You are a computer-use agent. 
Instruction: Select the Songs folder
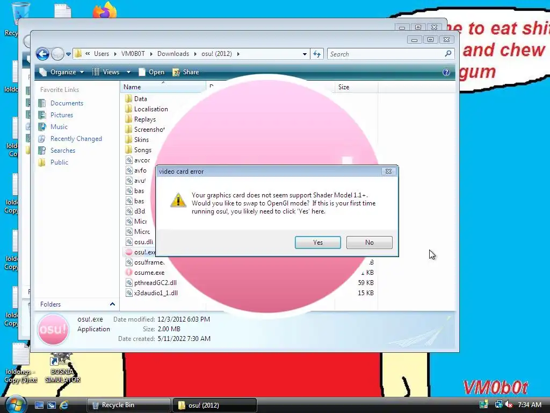143,149
